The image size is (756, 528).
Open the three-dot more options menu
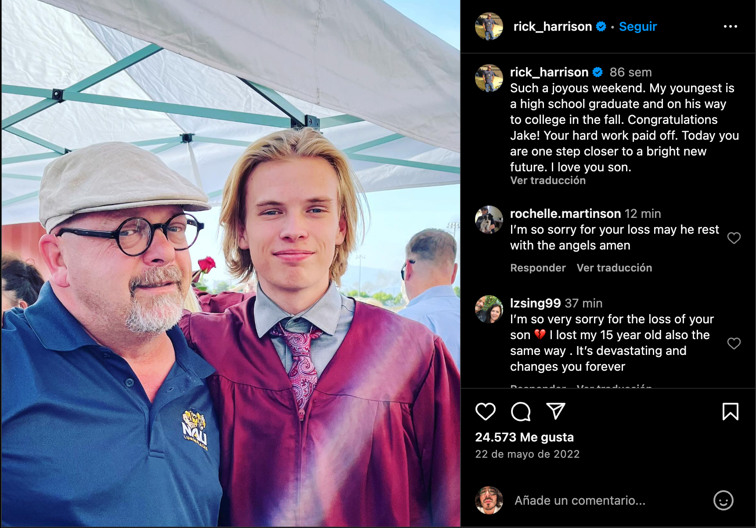tap(730, 26)
